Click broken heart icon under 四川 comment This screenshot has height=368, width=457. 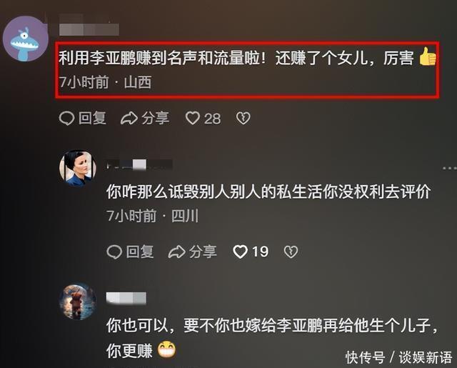pyautogui.click(x=291, y=252)
